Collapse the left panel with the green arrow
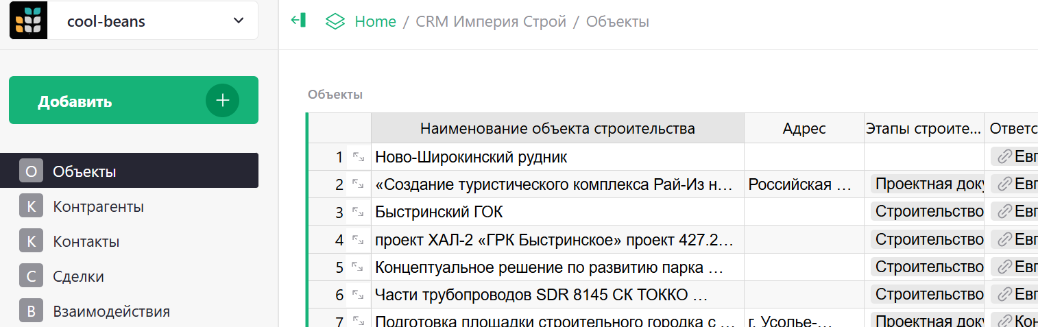 298,21
